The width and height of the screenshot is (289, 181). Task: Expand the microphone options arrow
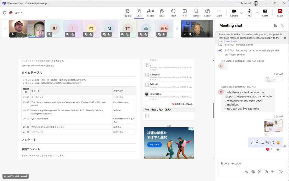257,13
